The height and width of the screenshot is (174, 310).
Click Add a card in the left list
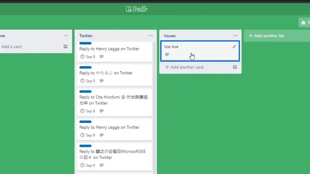pos(12,46)
